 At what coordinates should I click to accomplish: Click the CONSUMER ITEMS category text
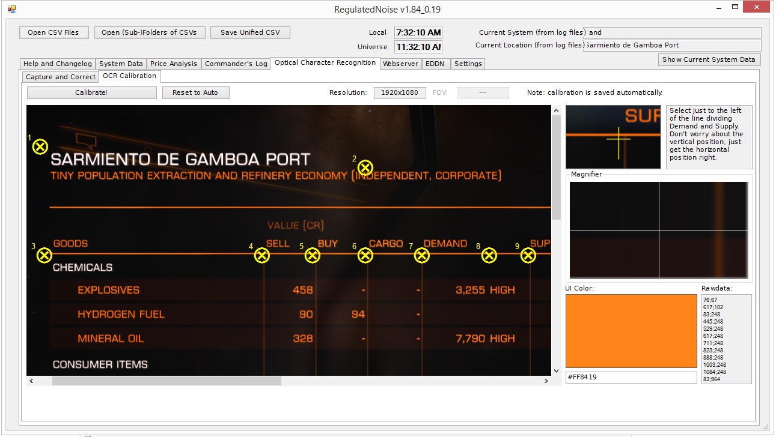pos(100,364)
